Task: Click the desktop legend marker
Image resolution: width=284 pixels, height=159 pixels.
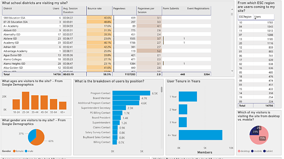Action: (x=240, y=151)
